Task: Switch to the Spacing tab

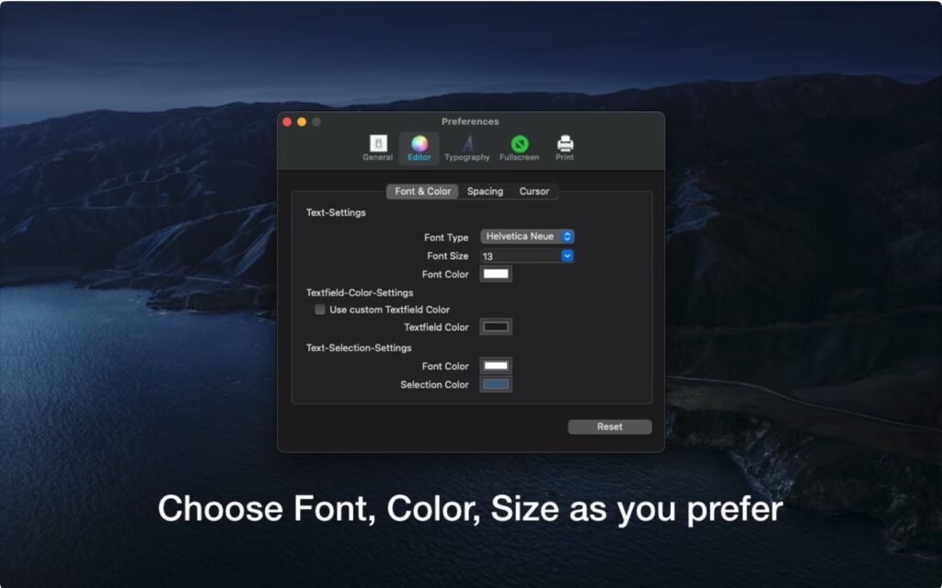Action: [485, 191]
